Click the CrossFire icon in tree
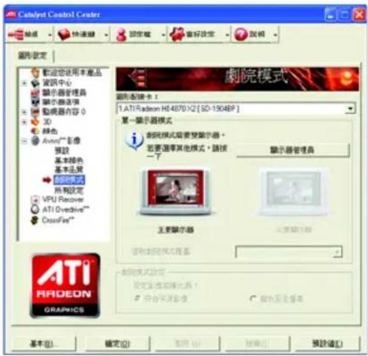Image resolution: width=368 pixels, height=356 pixels. pyautogui.click(x=35, y=220)
